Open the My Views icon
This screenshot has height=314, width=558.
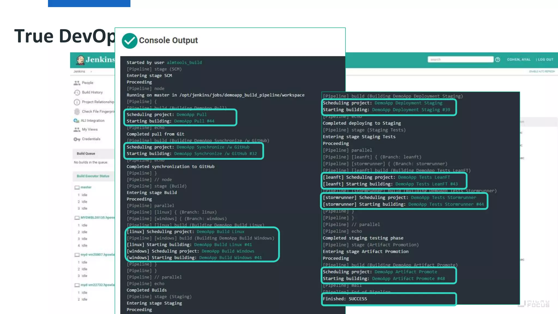[x=77, y=129]
